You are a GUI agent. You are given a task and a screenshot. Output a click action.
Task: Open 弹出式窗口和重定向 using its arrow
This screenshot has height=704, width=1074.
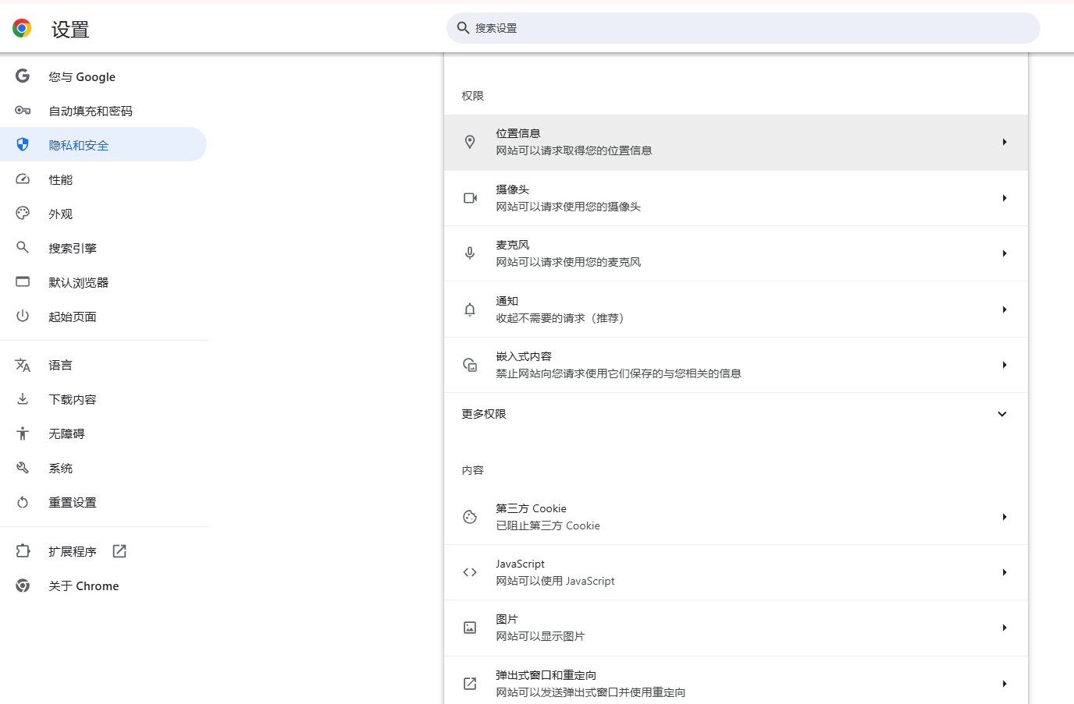point(1005,684)
